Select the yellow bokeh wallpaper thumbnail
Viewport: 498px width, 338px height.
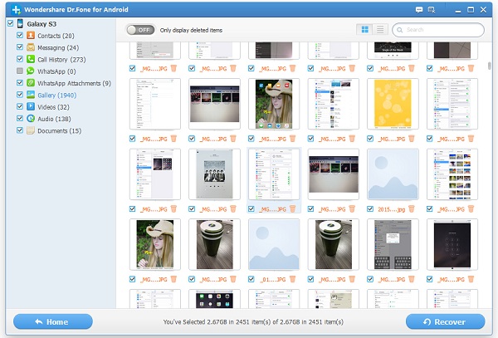[x=393, y=104]
